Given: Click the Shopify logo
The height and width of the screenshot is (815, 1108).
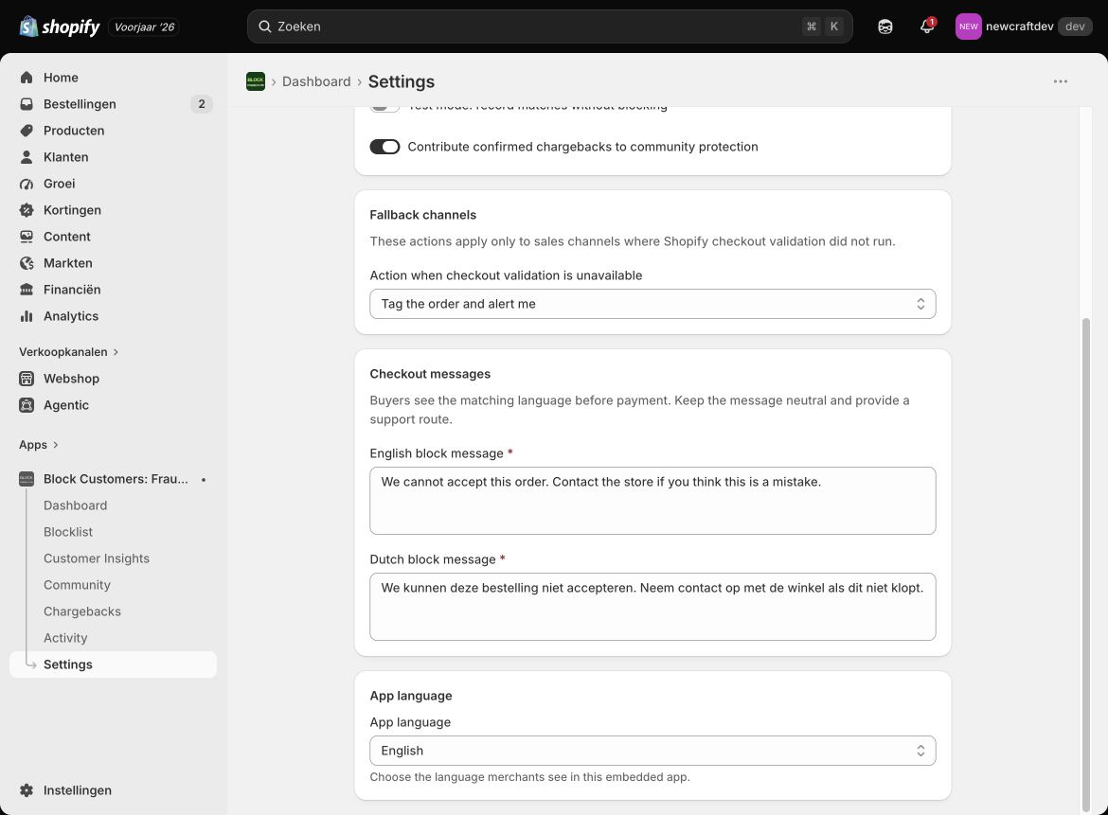Looking at the screenshot, I should pyautogui.click(x=60, y=27).
